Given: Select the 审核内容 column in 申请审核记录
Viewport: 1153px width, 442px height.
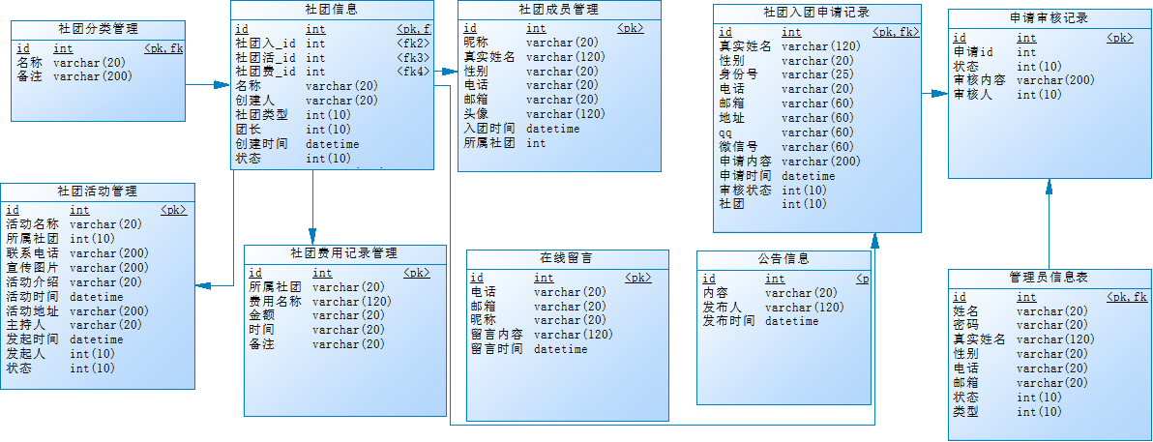Looking at the screenshot, I should 980,80.
